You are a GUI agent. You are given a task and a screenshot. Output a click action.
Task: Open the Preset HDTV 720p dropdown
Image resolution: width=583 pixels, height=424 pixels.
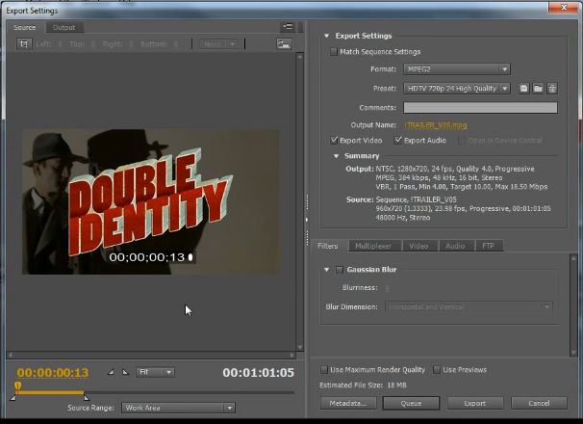(x=457, y=89)
